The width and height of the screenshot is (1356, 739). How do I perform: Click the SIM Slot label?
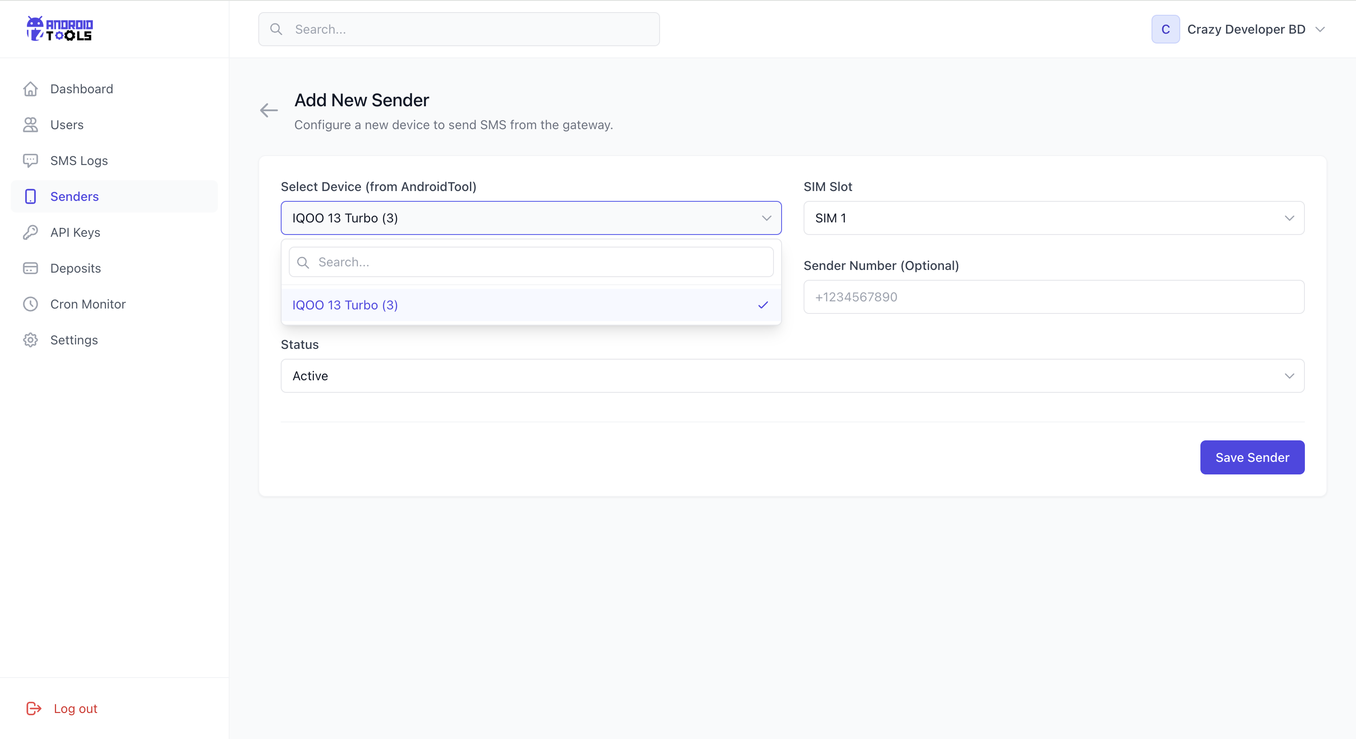827,187
